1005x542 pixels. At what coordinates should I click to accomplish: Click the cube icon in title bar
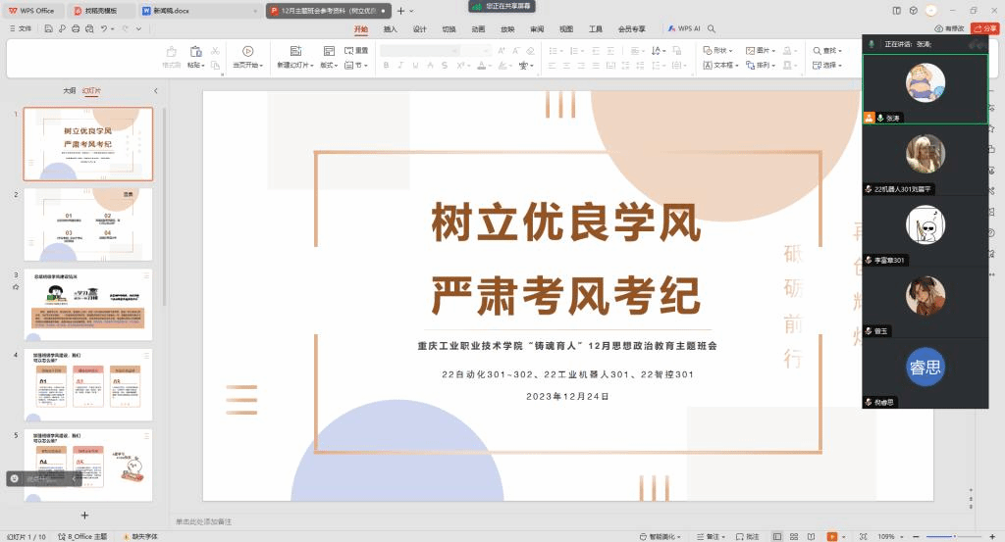(914, 11)
